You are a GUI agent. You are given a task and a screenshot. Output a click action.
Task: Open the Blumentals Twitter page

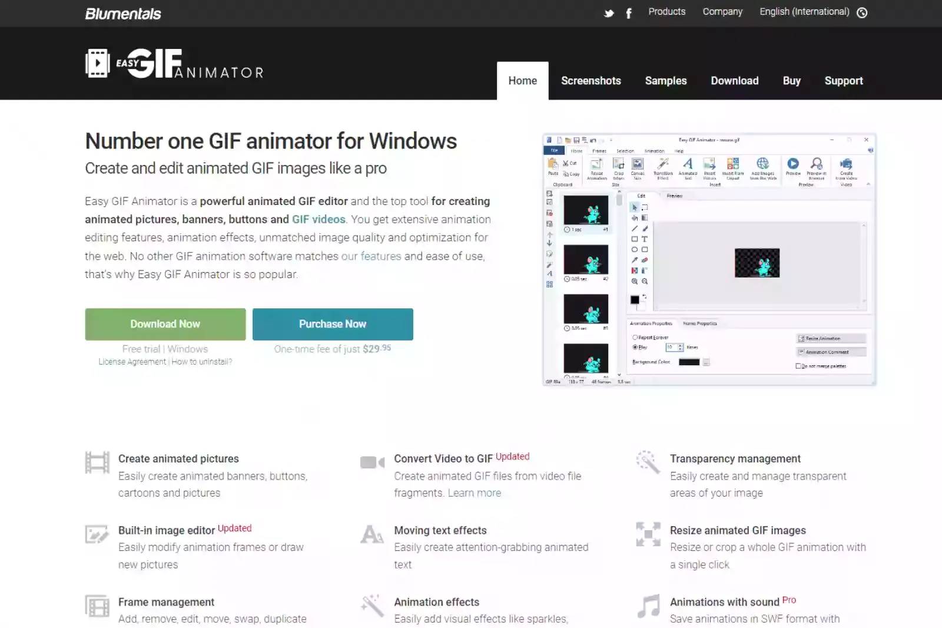[608, 13]
